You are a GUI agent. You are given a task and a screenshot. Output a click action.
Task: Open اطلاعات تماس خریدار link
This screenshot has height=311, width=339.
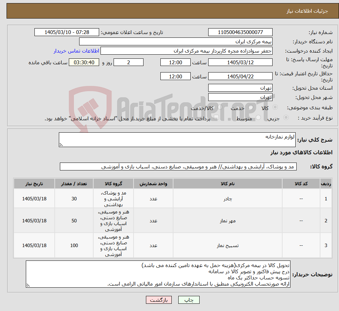(x=76, y=51)
